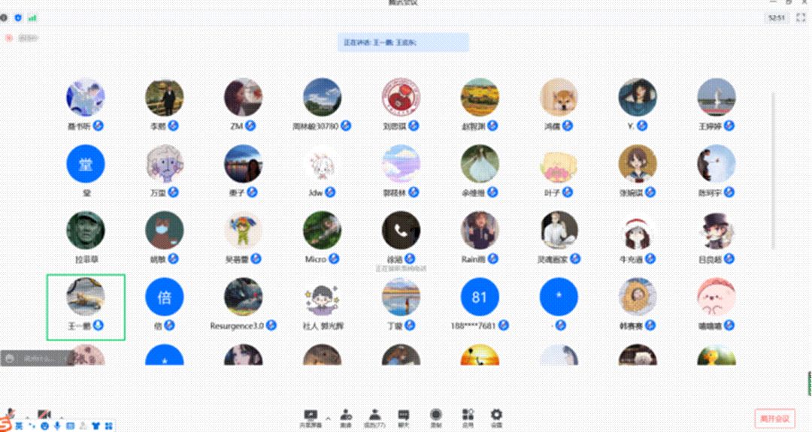Open the settings gear icon
The image size is (812, 432).
point(496,415)
